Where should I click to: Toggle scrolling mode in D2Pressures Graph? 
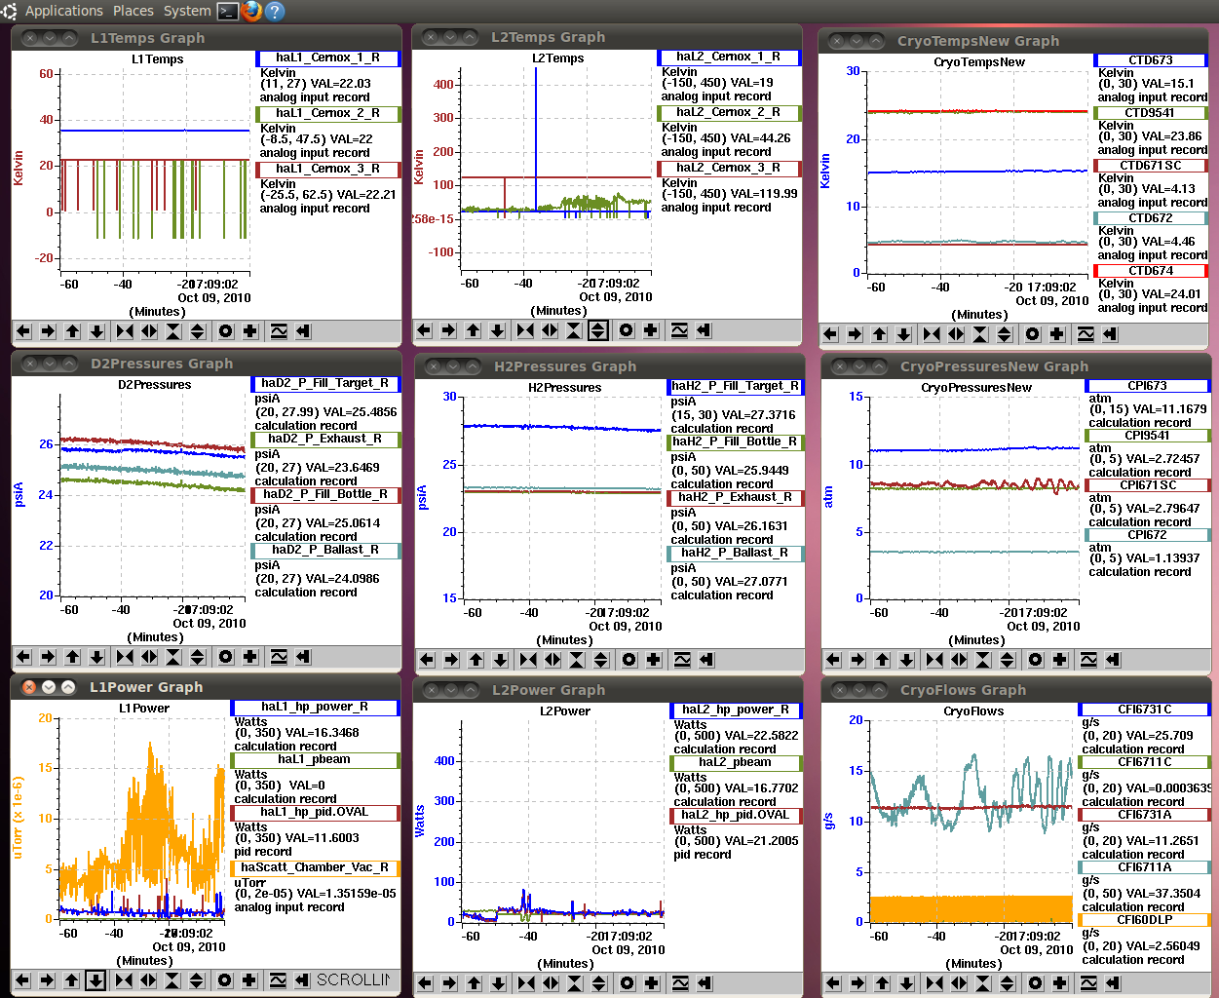tap(303, 657)
